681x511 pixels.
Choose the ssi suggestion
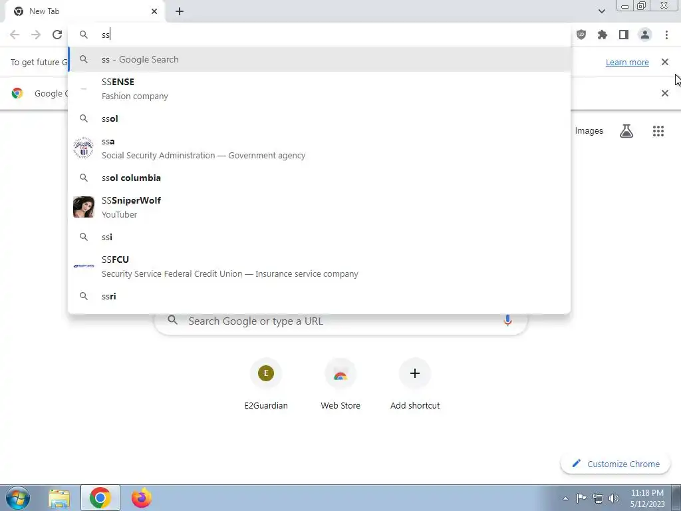(x=319, y=237)
